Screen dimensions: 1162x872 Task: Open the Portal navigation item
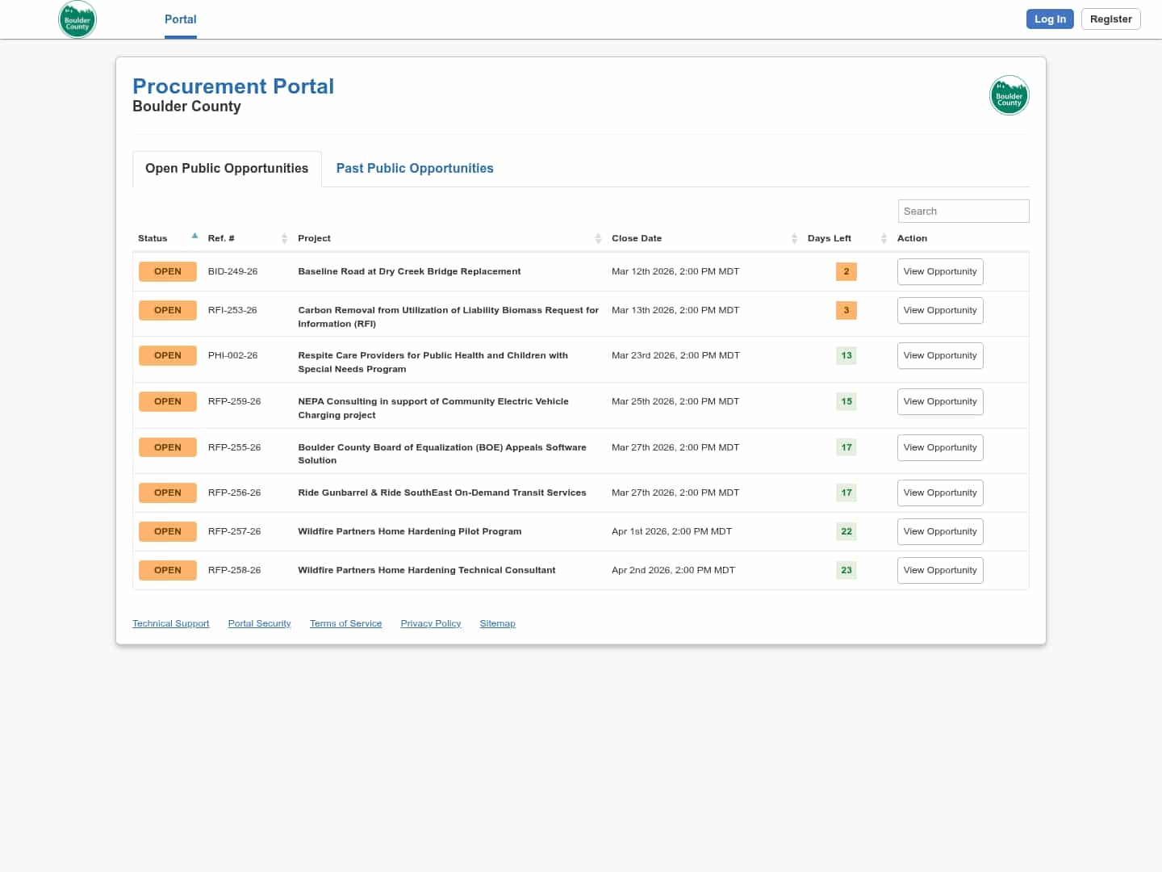tap(181, 19)
